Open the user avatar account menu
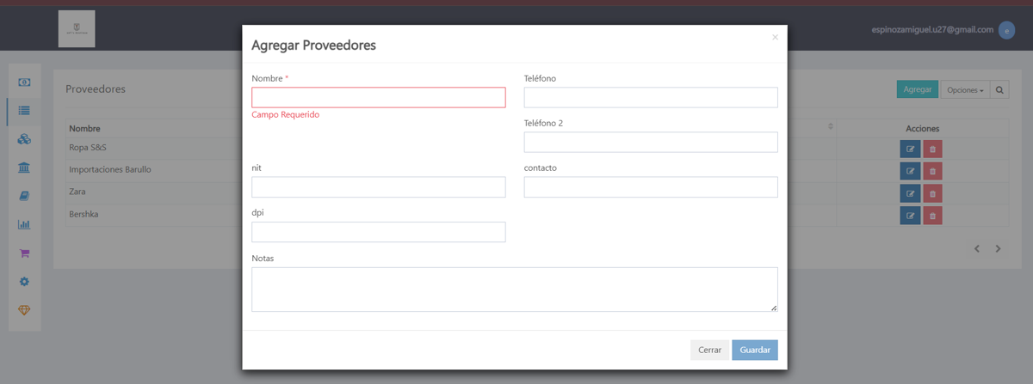This screenshot has width=1033, height=384. point(1006,30)
